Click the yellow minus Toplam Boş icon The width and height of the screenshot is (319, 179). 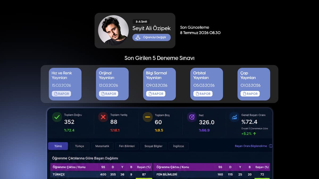point(148,117)
